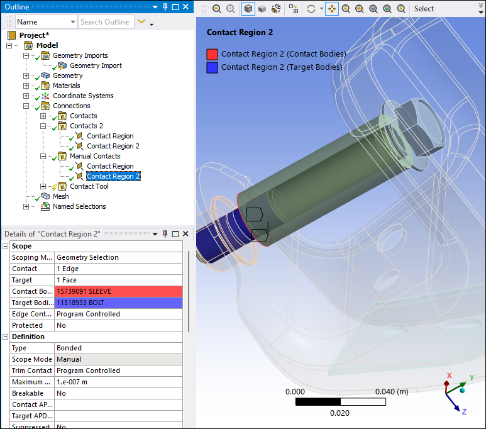Collapse the Scope section in Details

tap(6, 246)
